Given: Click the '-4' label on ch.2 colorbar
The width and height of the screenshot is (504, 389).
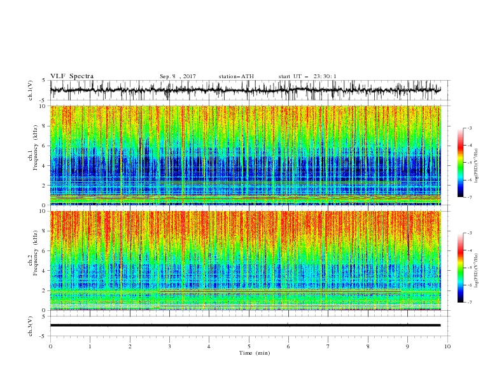Looking at the screenshot, I should point(469,250).
